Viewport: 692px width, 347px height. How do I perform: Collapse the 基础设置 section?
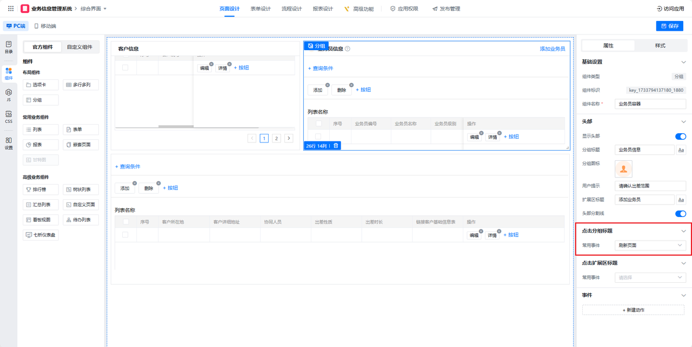[683, 62]
